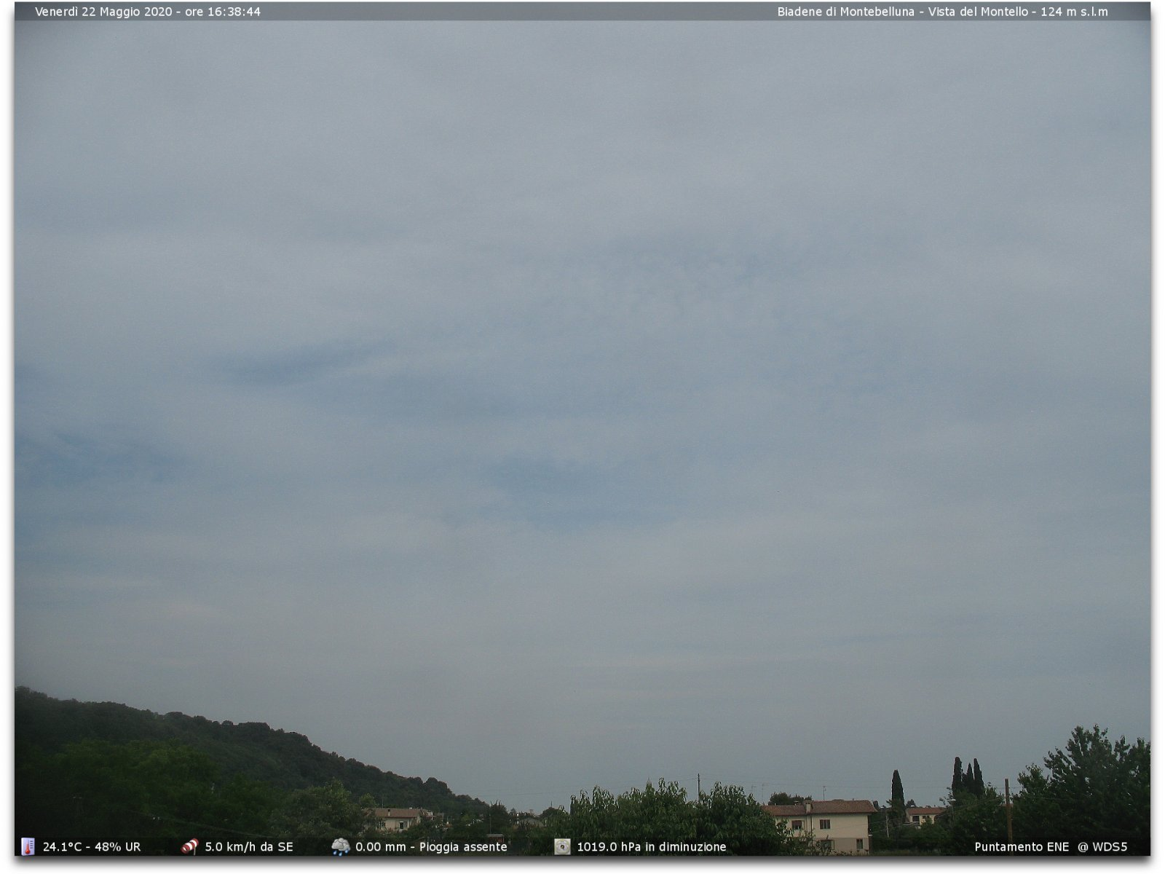Click the pressure reading '1019.0 hPa in diminuzione'

[x=652, y=847]
